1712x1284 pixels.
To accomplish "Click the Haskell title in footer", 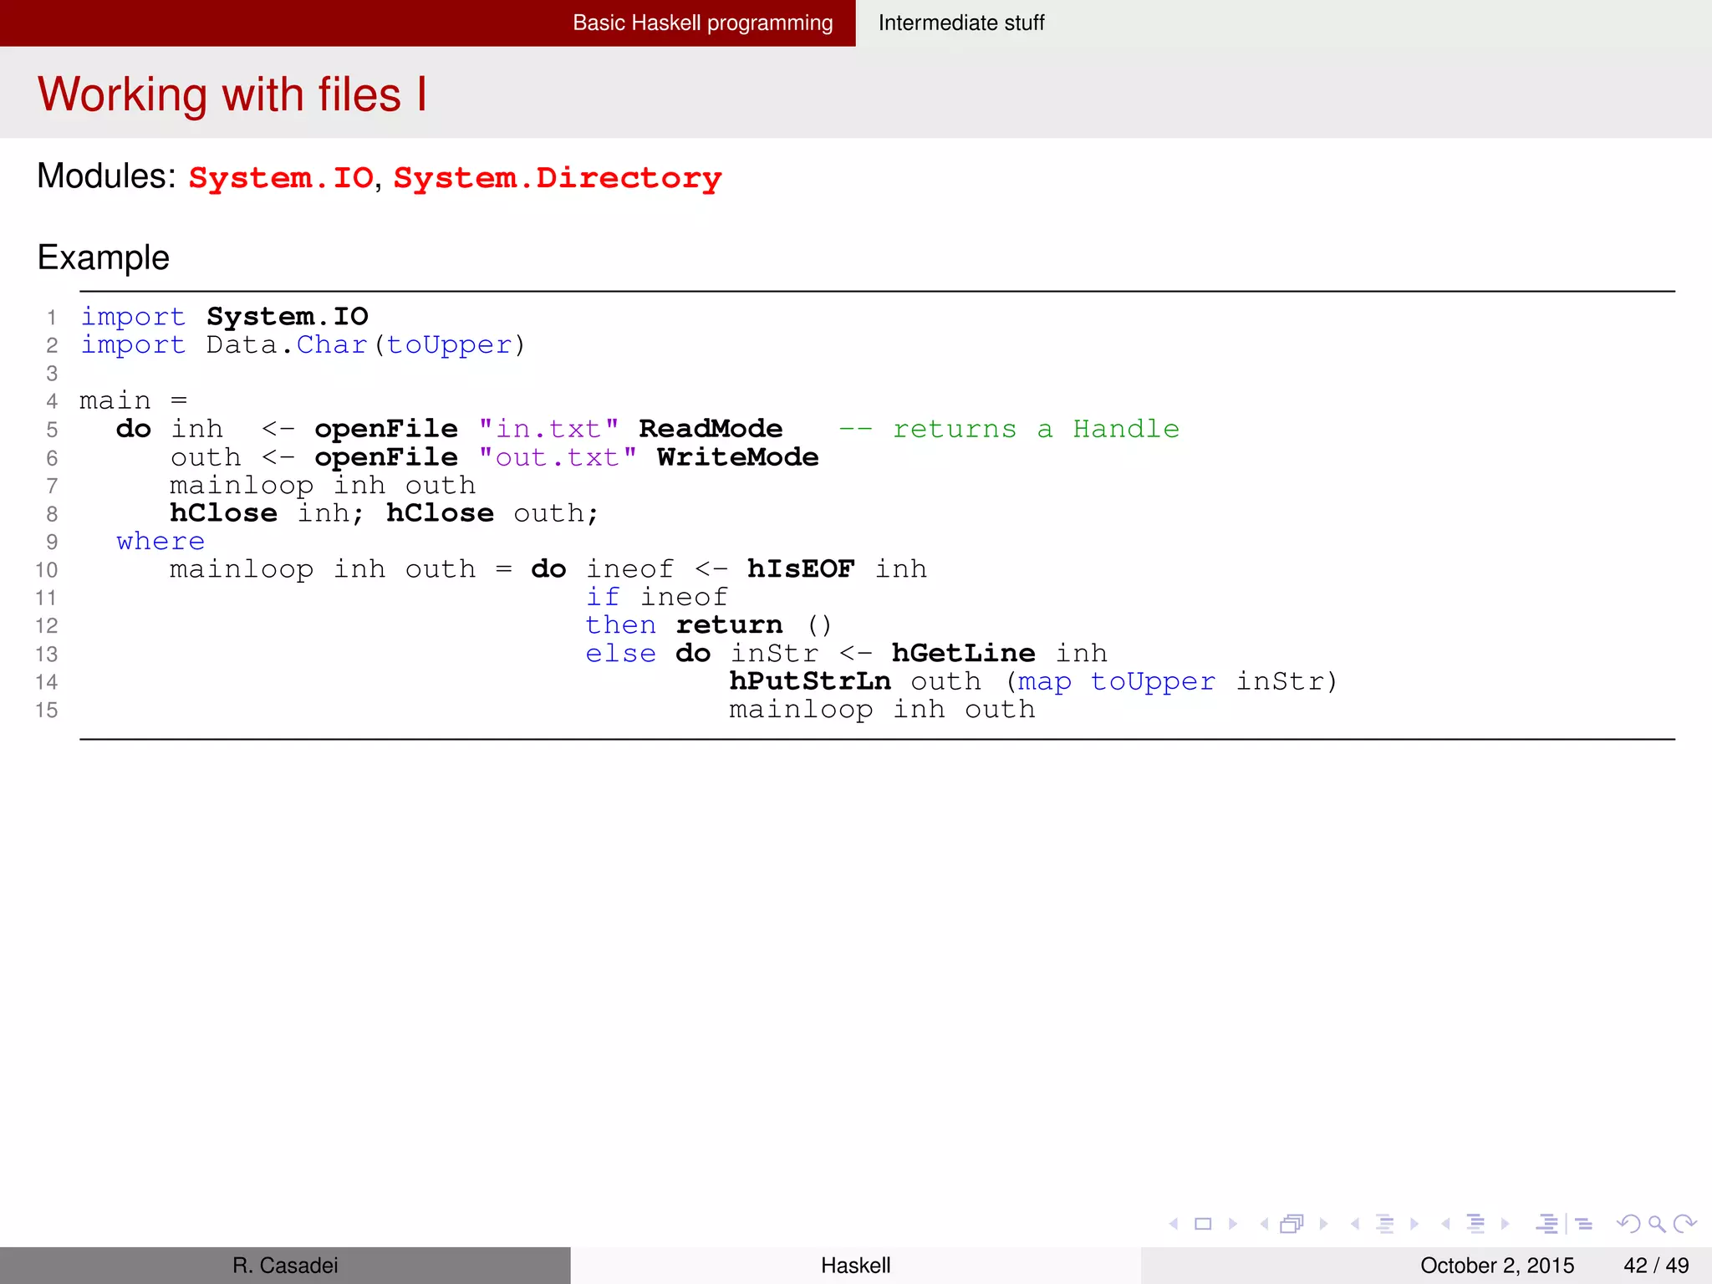I will coord(856,1266).
